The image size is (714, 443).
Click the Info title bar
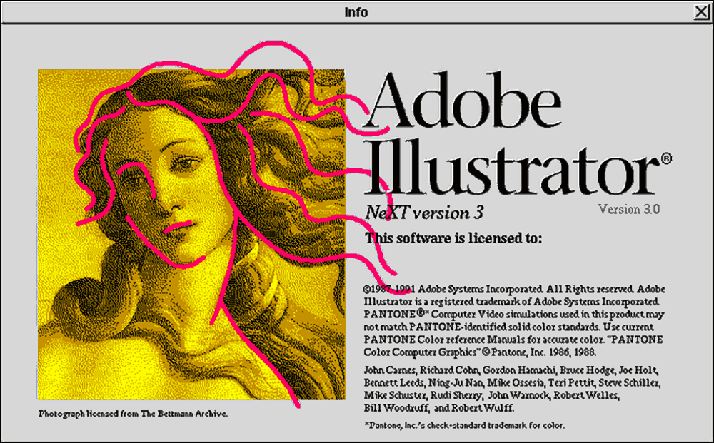(356, 12)
